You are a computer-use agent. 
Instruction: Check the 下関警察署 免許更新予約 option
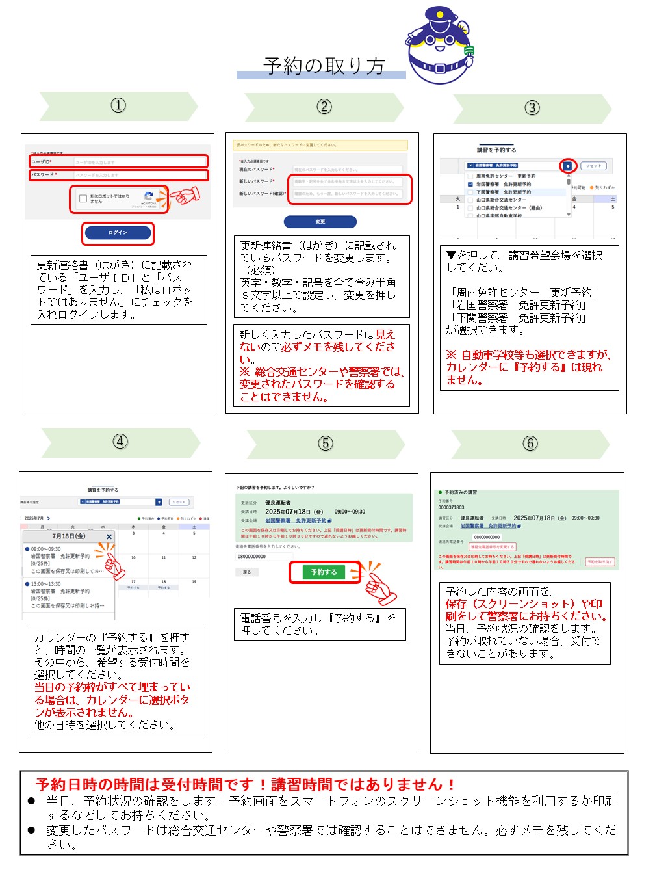[x=470, y=192]
